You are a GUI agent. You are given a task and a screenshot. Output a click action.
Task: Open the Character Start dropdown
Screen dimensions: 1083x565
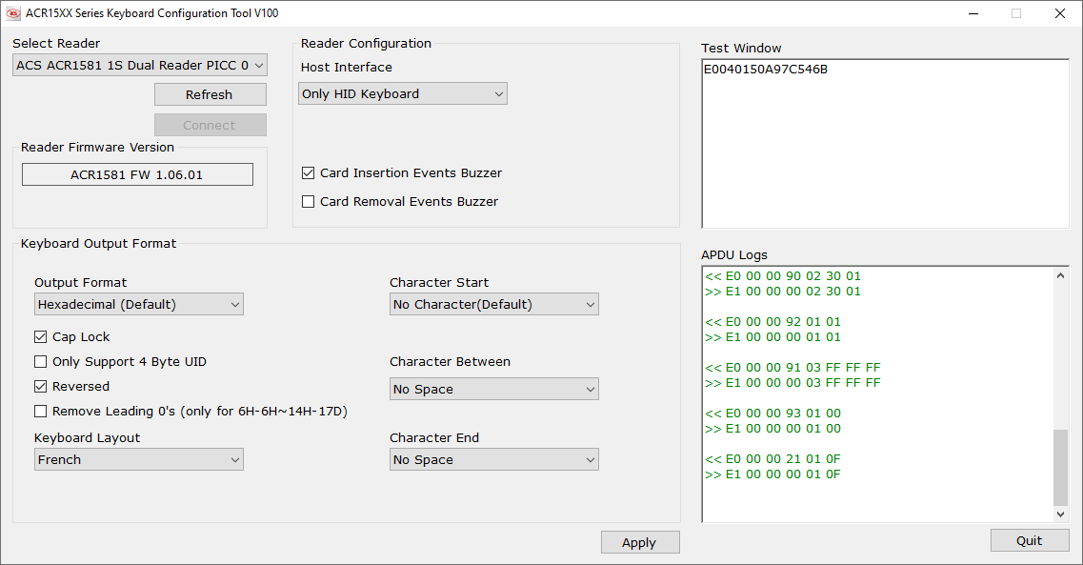pos(493,305)
